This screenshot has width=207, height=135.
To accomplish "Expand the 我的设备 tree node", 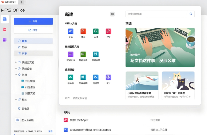I will tap(16, 69).
